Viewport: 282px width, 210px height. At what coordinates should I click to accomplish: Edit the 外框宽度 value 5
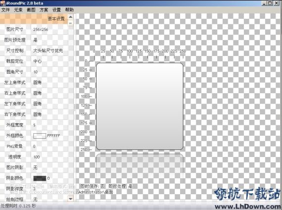[34, 125]
